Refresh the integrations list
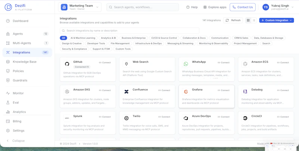Viewport: 299px width, 151px height. [233, 21]
